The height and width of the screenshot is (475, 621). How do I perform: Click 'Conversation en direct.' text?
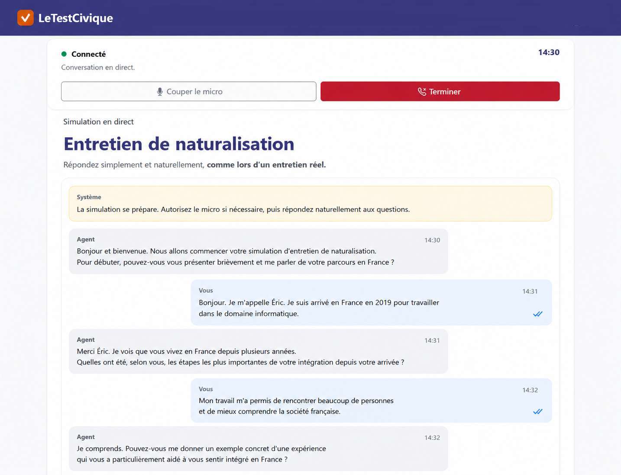98,67
